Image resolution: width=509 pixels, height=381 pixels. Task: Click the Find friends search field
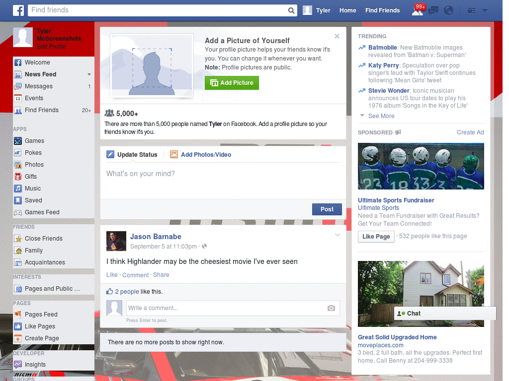158,10
